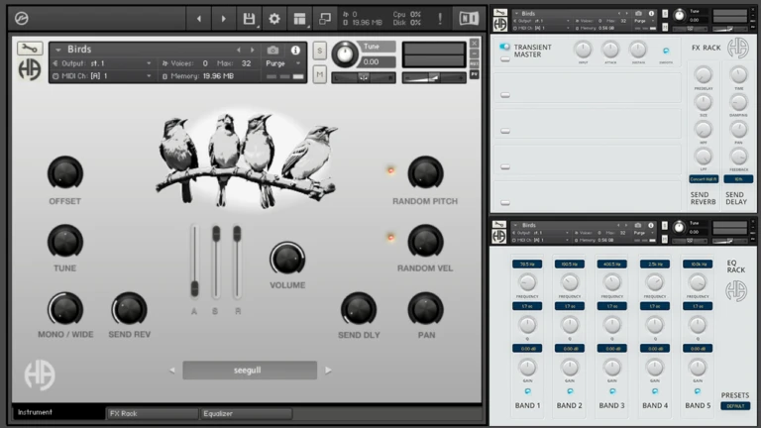Click the panel layout icon in top toolbar
Screen dimensions: 761x428
tap(299, 19)
